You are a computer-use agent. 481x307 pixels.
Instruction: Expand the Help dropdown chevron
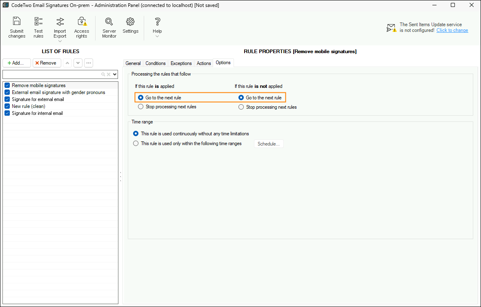pos(157,36)
